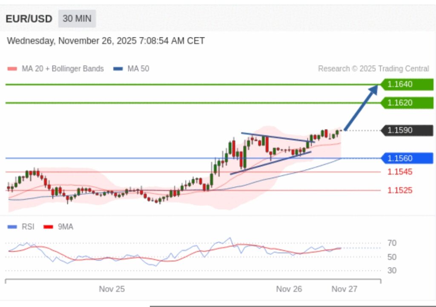The image size is (436, 307).
Task: Open the Research Trading Central copyright link
Action: (x=373, y=68)
